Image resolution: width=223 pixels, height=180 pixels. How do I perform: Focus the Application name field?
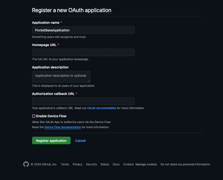[83, 30]
